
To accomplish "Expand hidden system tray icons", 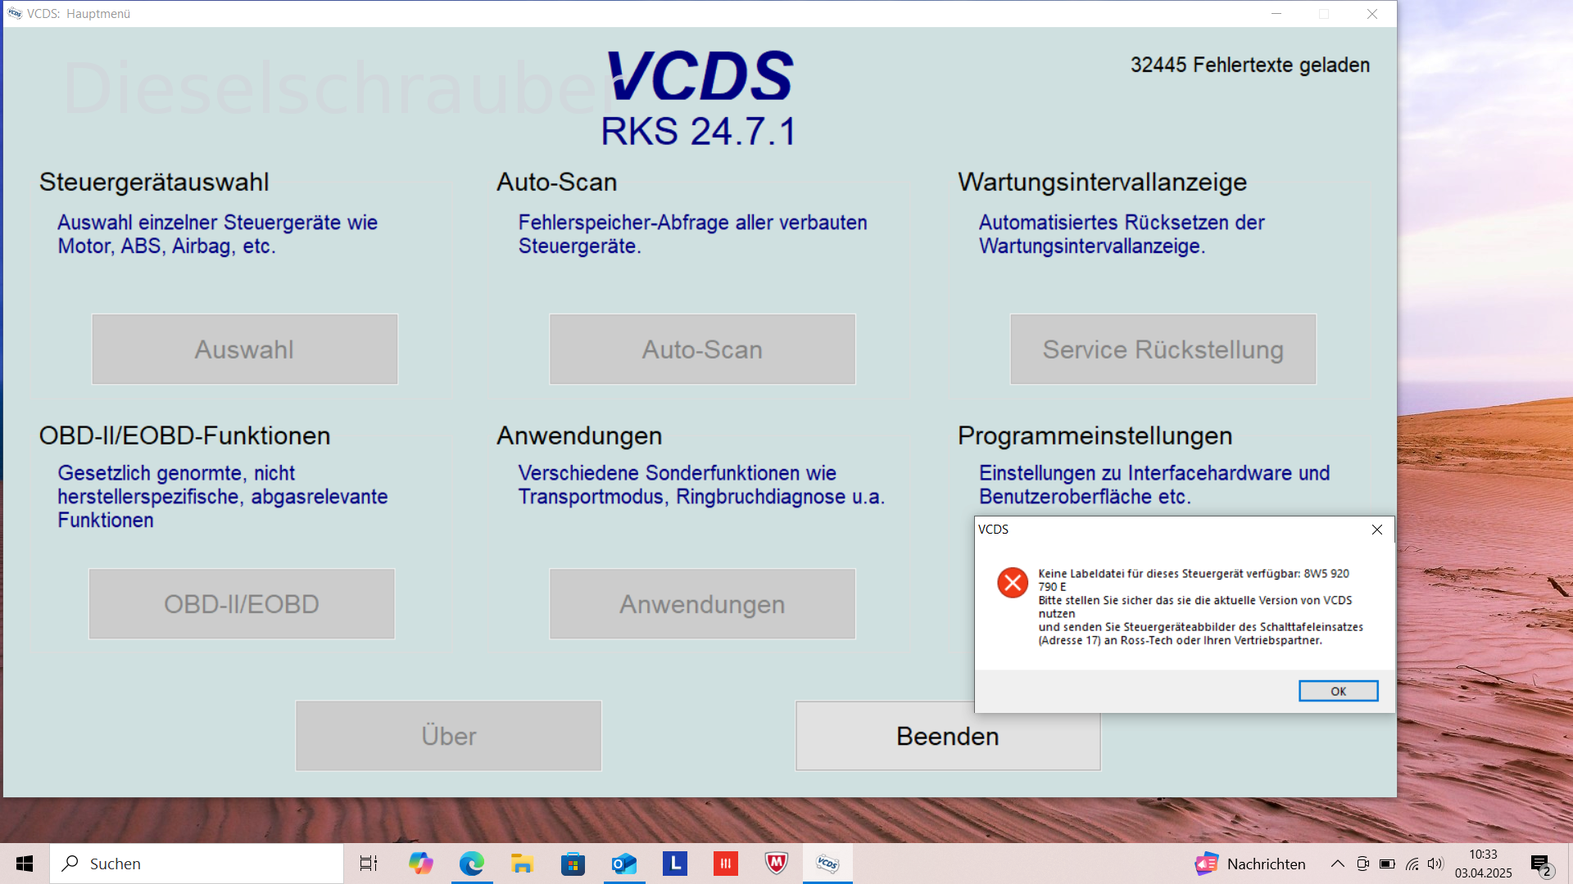I will 1337,864.
